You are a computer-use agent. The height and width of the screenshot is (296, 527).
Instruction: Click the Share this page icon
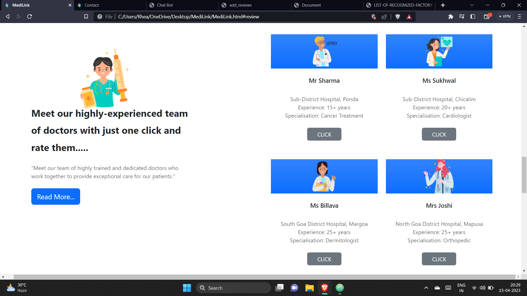[384, 16]
